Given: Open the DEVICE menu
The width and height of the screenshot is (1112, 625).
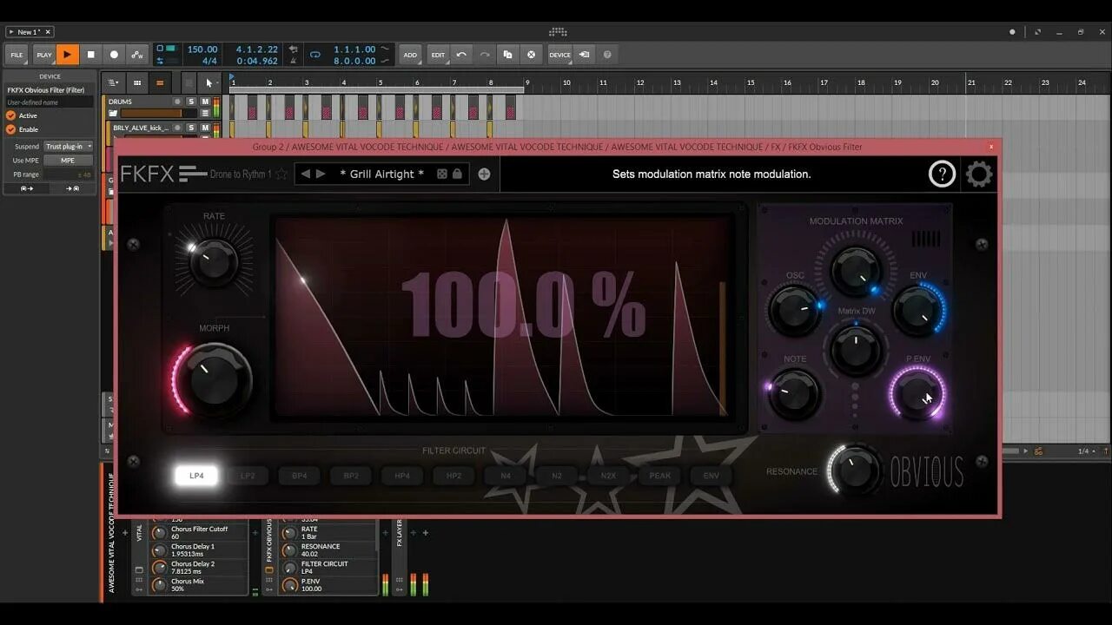Looking at the screenshot, I should [x=559, y=55].
